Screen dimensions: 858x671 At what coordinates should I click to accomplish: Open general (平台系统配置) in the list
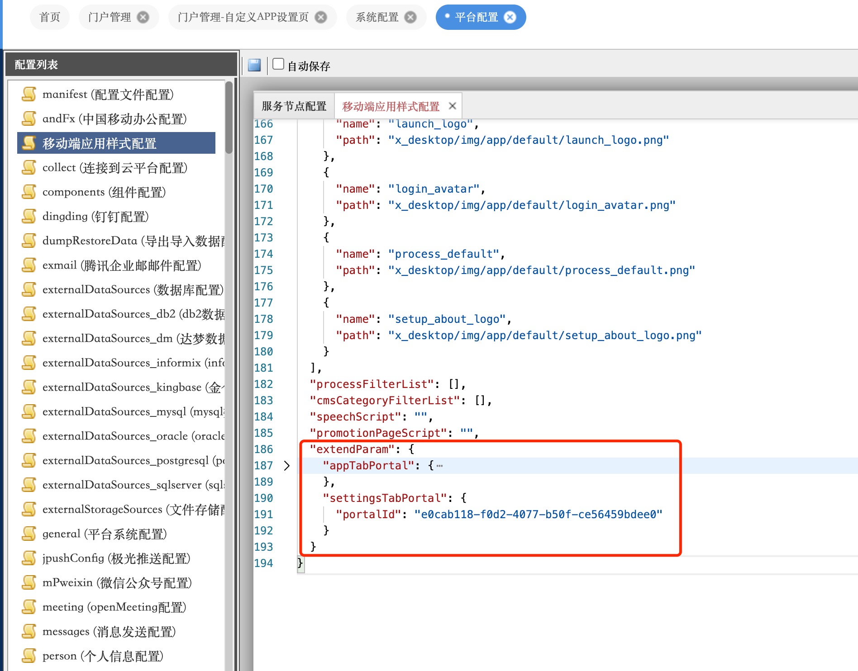click(x=105, y=534)
